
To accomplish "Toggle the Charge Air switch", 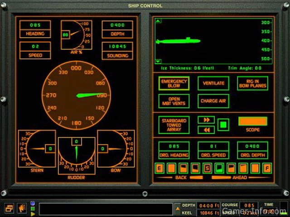I will pyautogui.click(x=213, y=101).
